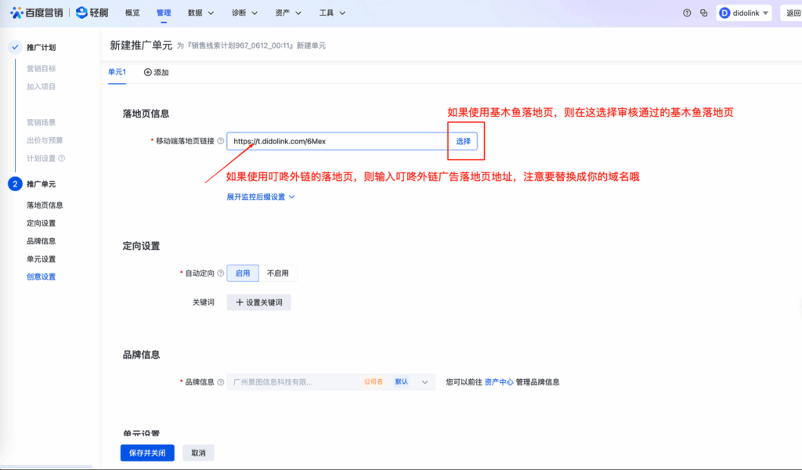Select 启用 for automatic targeting
Image resolution: width=802 pixels, height=470 pixels.
point(243,273)
